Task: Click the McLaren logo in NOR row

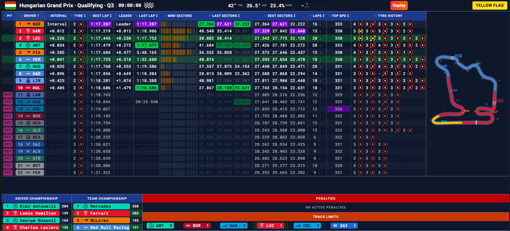Action: (x=28, y=24)
